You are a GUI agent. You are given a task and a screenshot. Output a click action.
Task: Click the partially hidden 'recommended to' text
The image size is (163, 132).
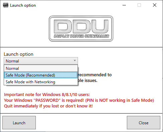pyautogui.click(x=95, y=75)
